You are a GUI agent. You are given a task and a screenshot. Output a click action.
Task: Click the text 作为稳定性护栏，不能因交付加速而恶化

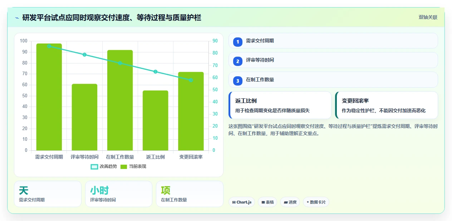pyautogui.click(x=384, y=110)
